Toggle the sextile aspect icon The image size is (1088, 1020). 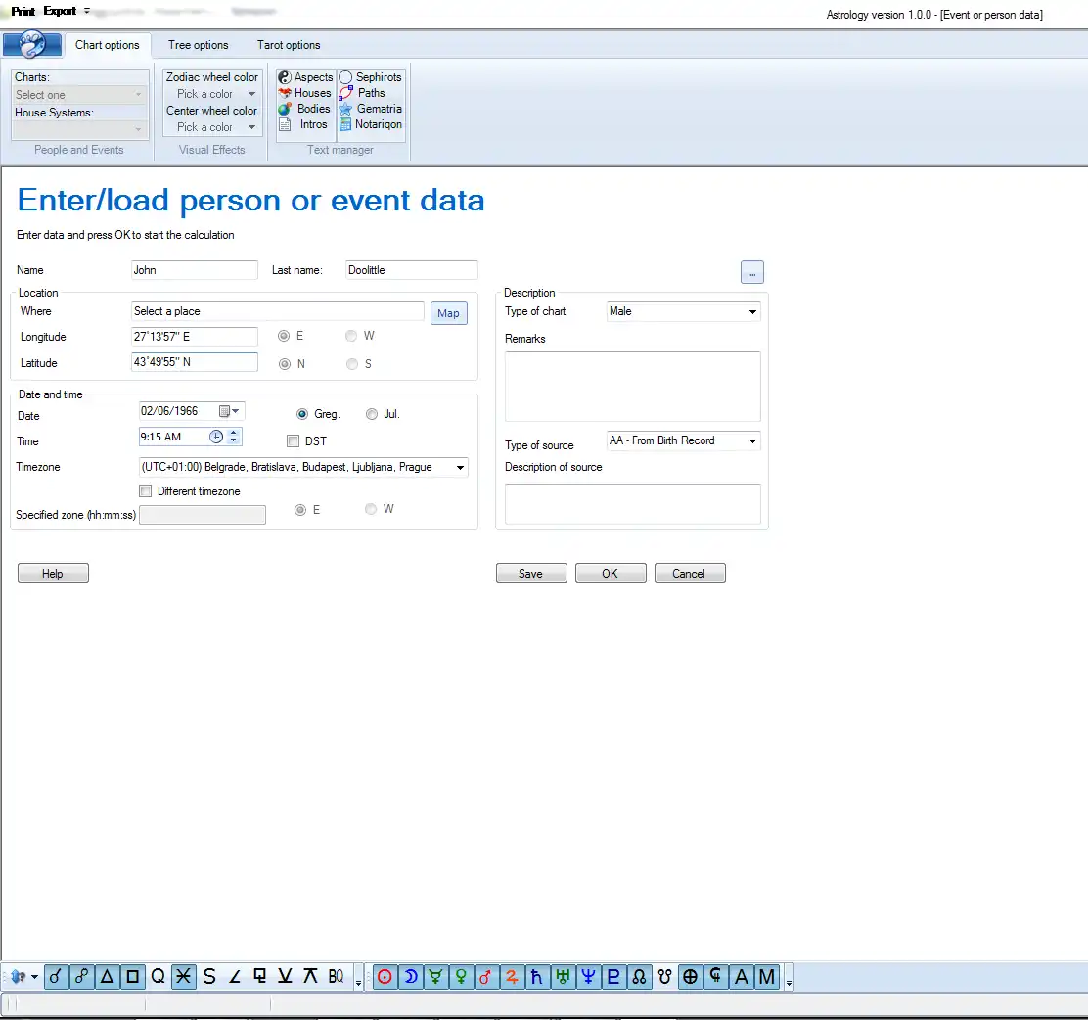click(183, 976)
